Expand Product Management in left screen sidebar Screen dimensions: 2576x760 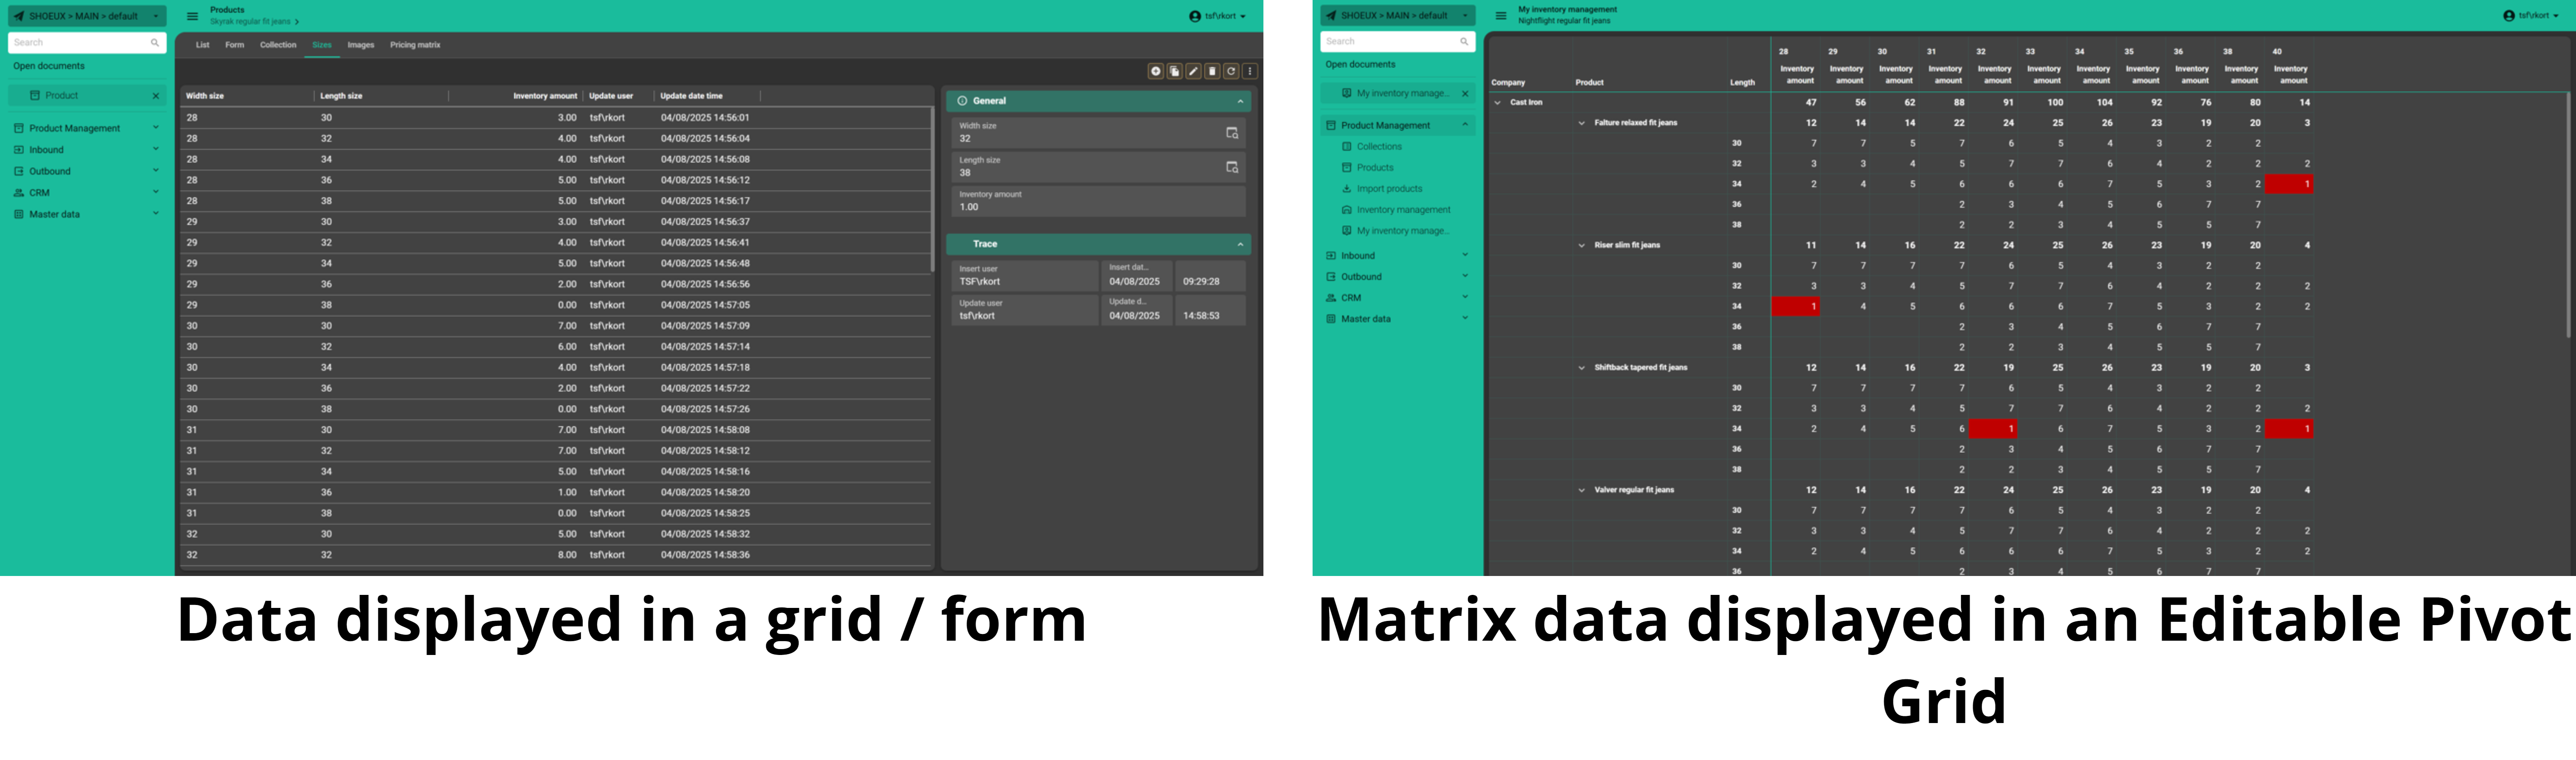[x=155, y=128]
